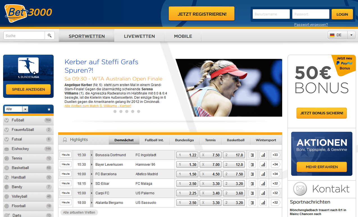Select away odds 3.60 US Palermo
Viewport: 358px width, 217px height.
pyautogui.click(x=234, y=193)
